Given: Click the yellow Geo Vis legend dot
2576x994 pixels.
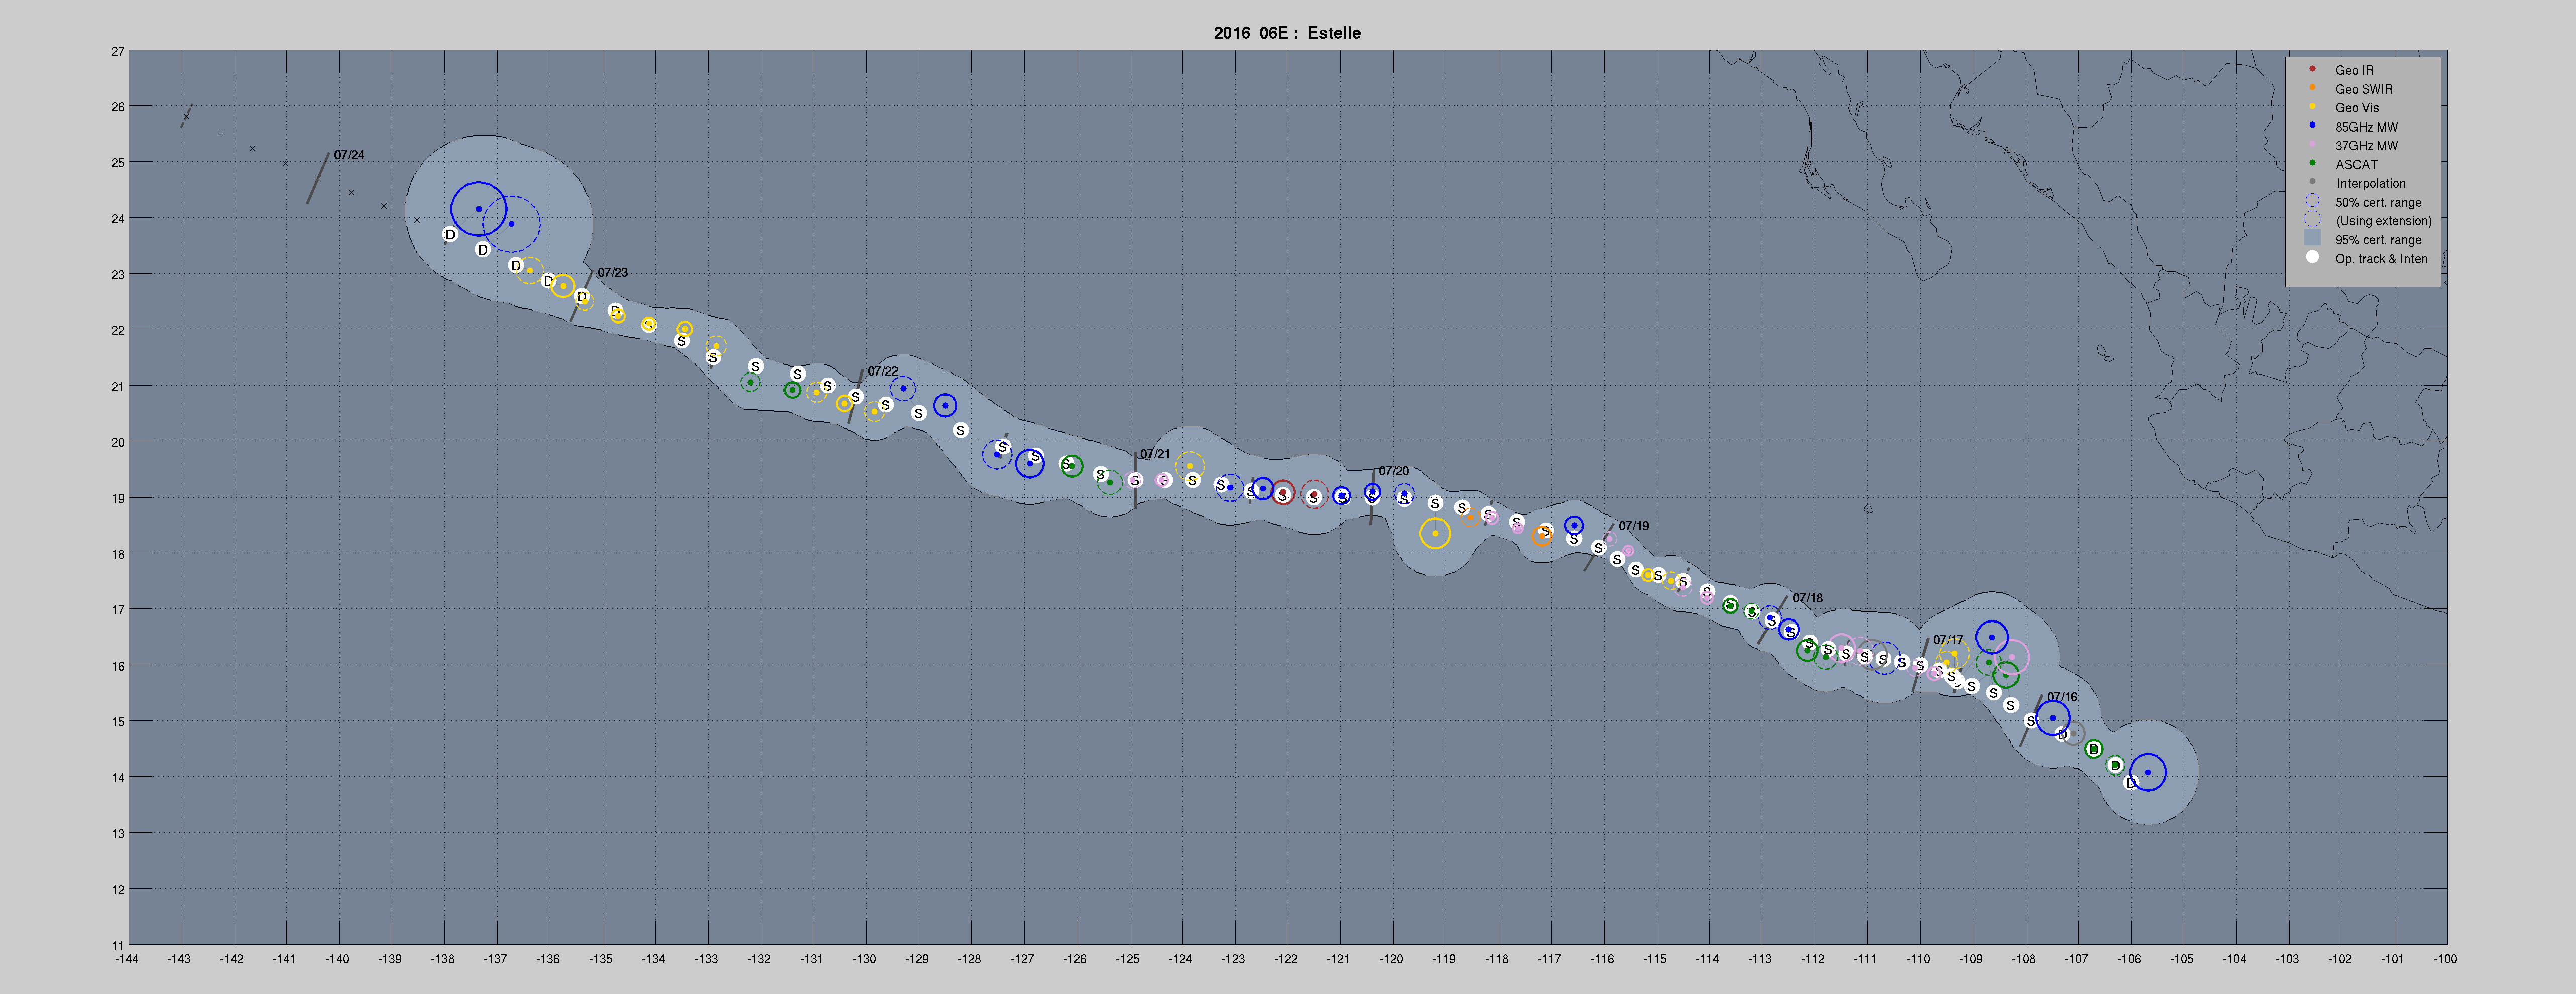Looking at the screenshot, I should pos(2312,107).
